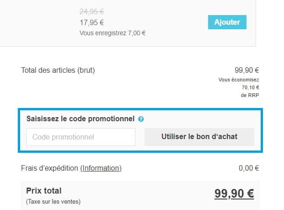Select the discounted 17,95 € price

(91, 22)
